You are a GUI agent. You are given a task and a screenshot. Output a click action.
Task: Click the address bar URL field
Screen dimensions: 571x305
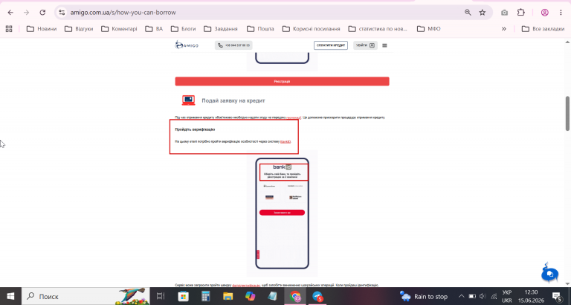pos(123,13)
